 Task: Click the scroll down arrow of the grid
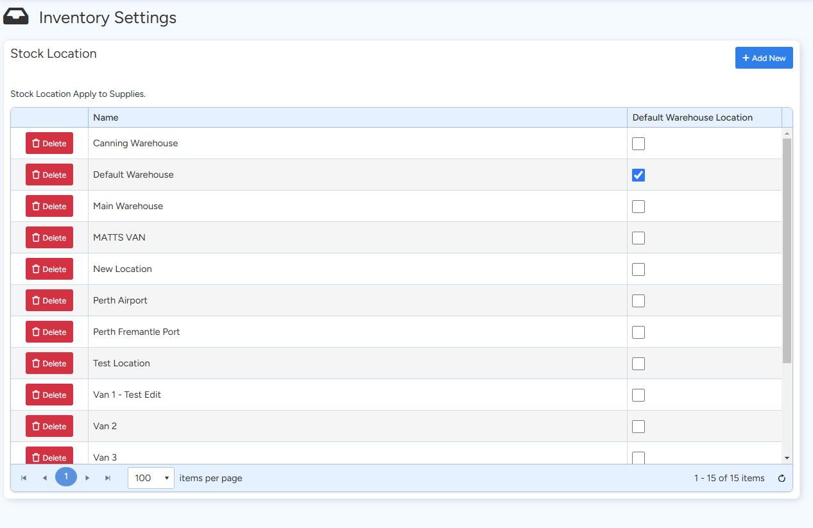(x=787, y=458)
